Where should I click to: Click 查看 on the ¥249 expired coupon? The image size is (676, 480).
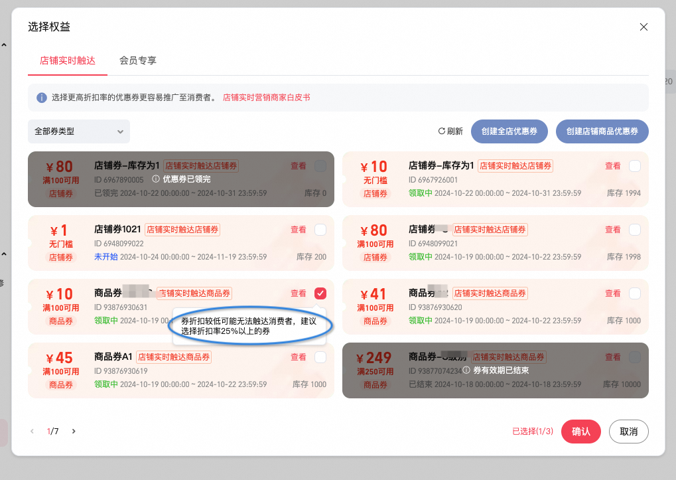[612, 357]
